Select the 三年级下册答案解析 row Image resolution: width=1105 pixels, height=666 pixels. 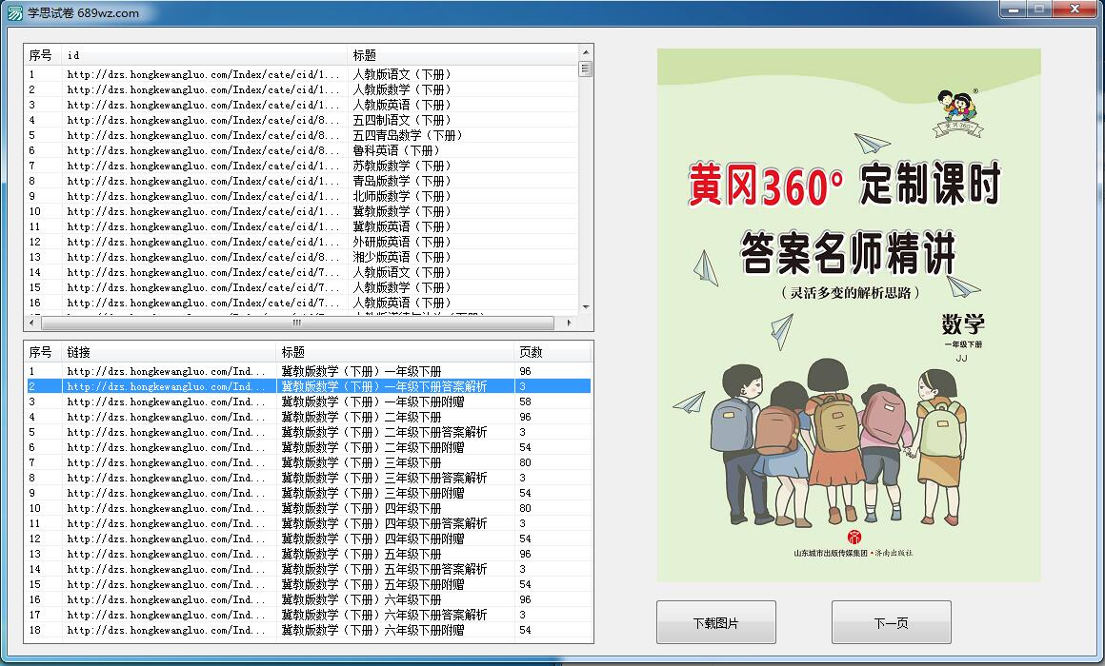pyautogui.click(x=309, y=478)
